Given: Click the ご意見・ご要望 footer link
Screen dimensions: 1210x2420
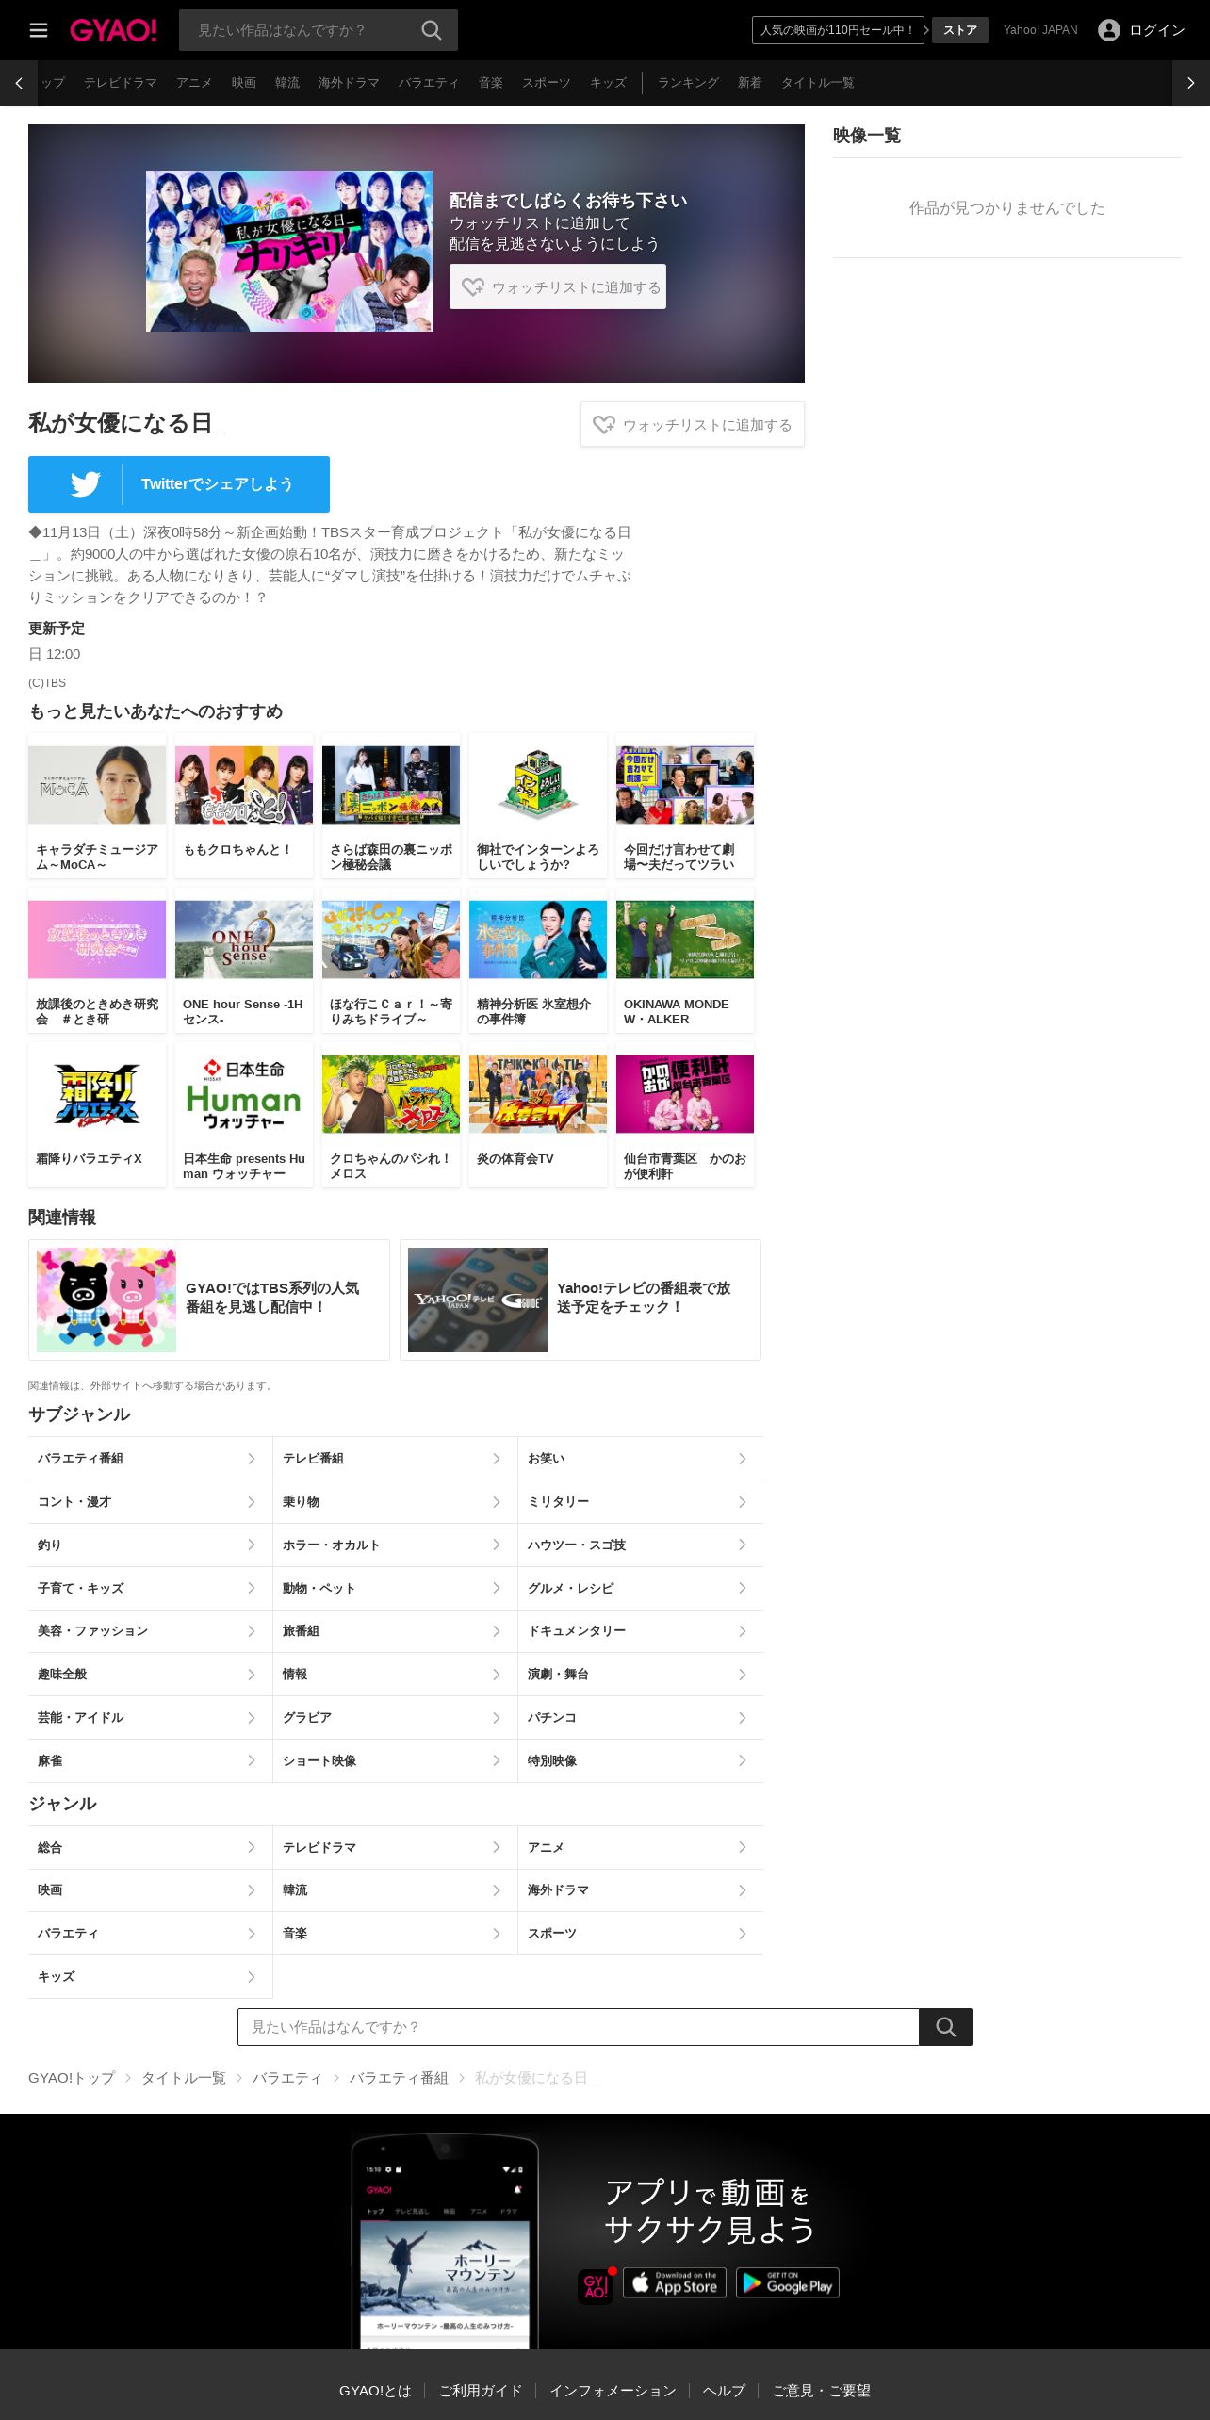Looking at the screenshot, I should [x=821, y=2391].
